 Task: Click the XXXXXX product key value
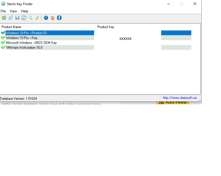[x=125, y=39]
